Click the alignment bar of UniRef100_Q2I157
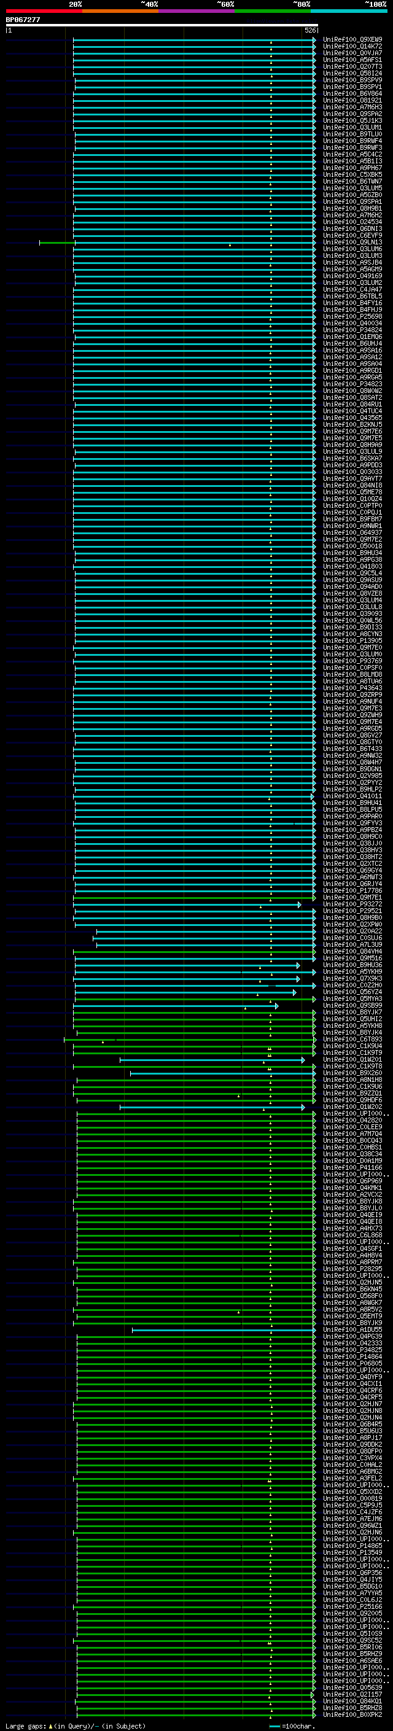The height and width of the screenshot is (1731, 393). coord(195,1695)
